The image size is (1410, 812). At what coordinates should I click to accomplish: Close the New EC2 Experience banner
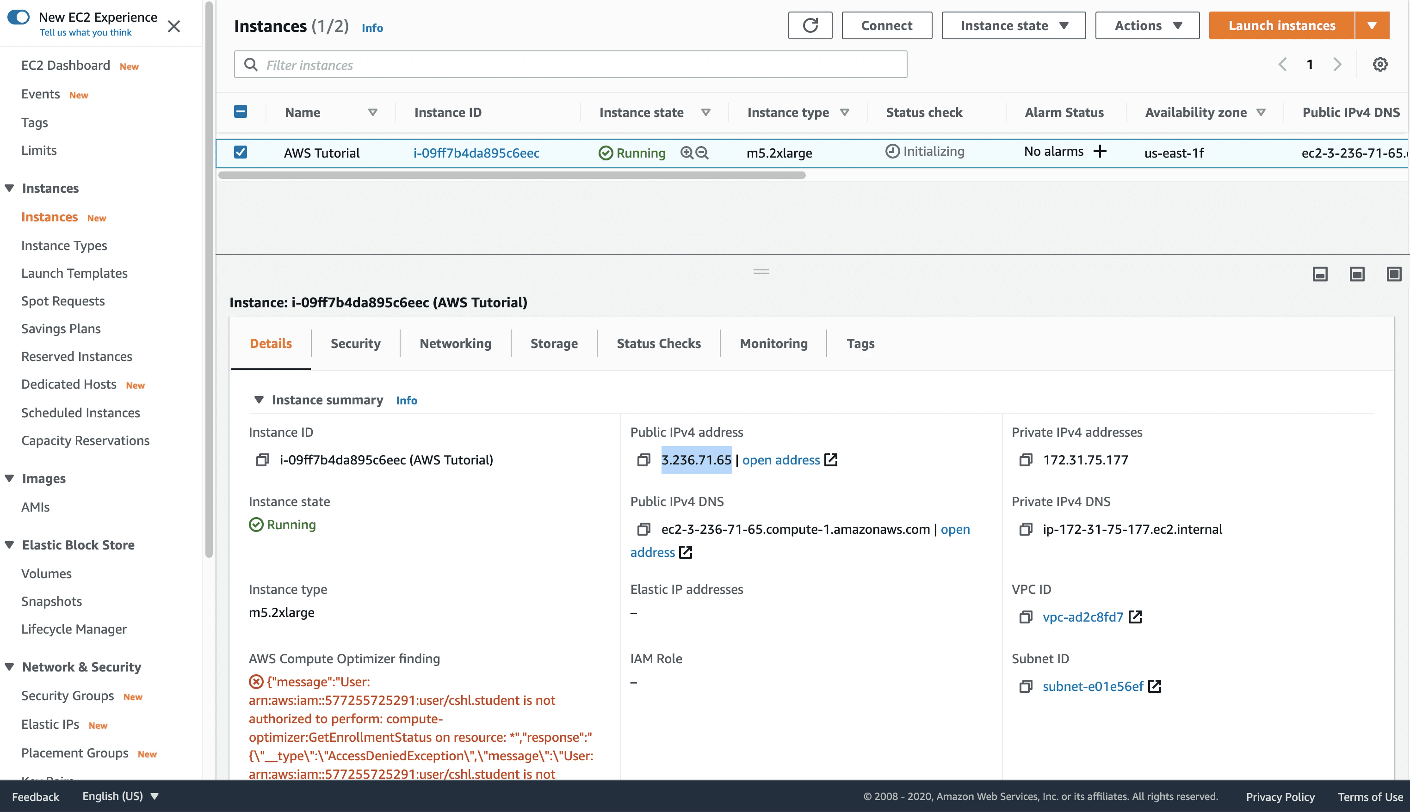point(174,26)
